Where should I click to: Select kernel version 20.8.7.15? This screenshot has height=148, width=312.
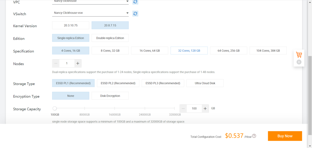(x=110, y=25)
